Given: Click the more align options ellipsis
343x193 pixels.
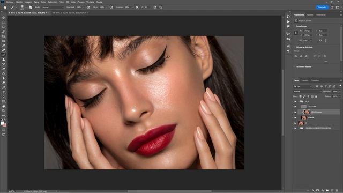Looking at the screenshot, I should pyautogui.click(x=326, y=62).
